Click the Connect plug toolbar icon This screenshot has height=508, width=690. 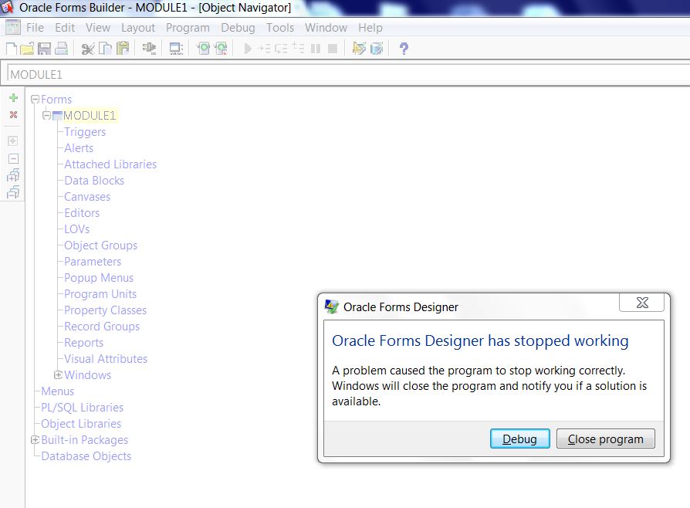149,49
